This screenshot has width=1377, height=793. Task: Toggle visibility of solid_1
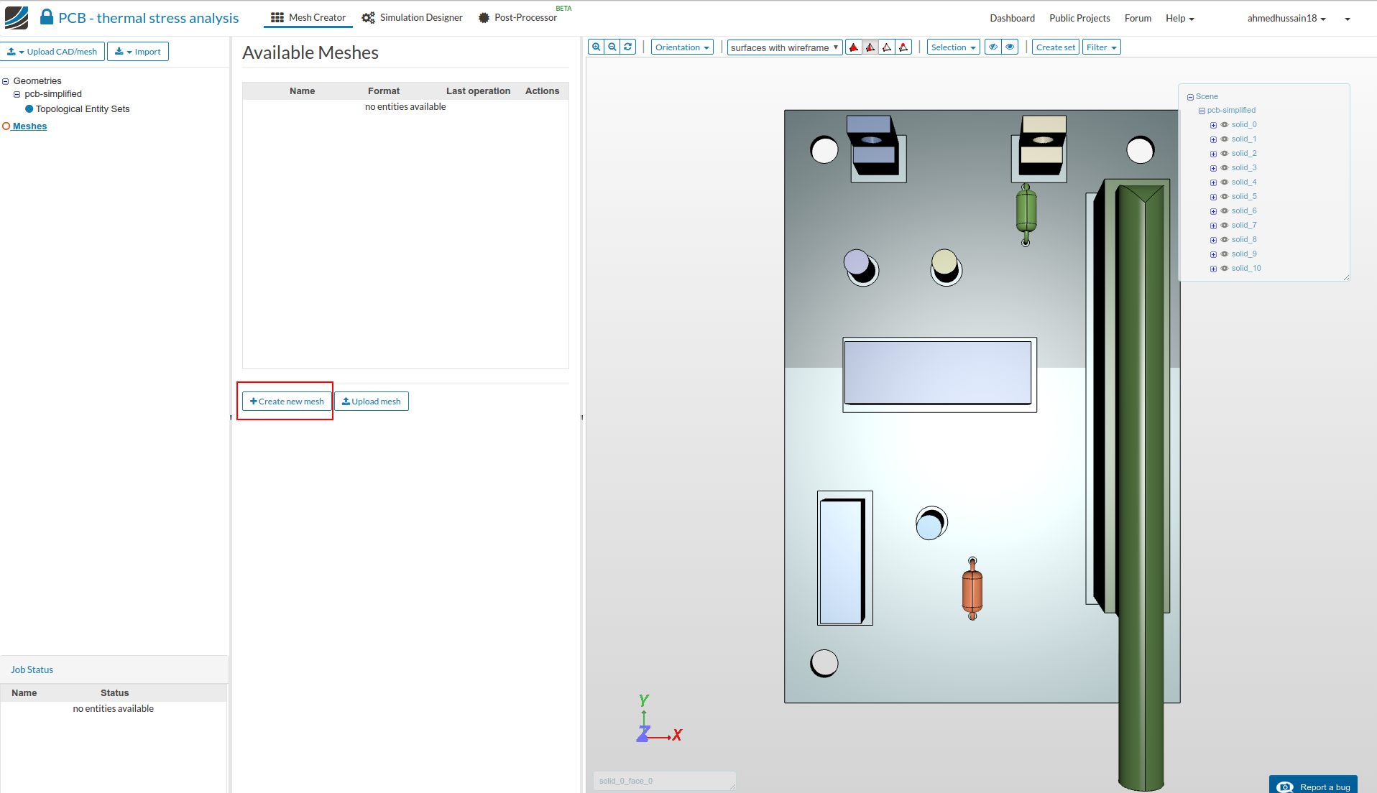coord(1225,139)
